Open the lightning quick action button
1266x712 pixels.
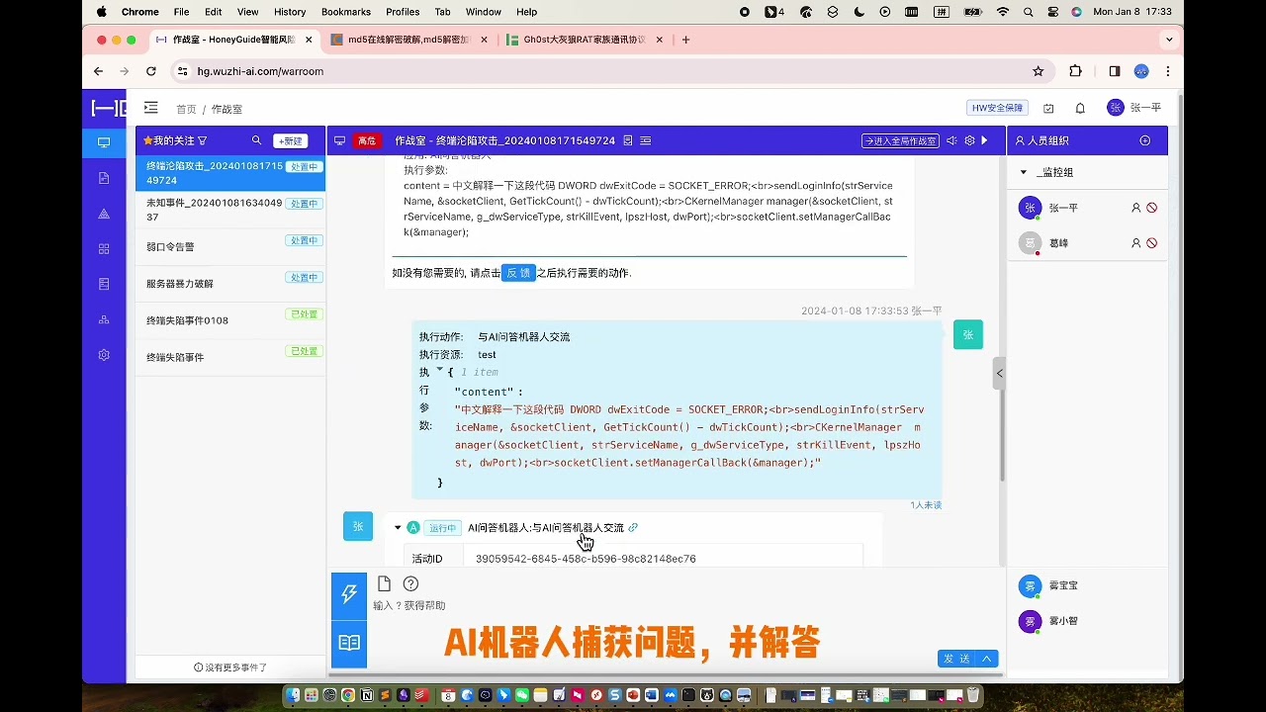349,594
